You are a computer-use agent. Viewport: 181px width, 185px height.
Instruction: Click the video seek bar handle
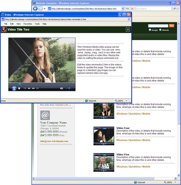pos(20,84)
